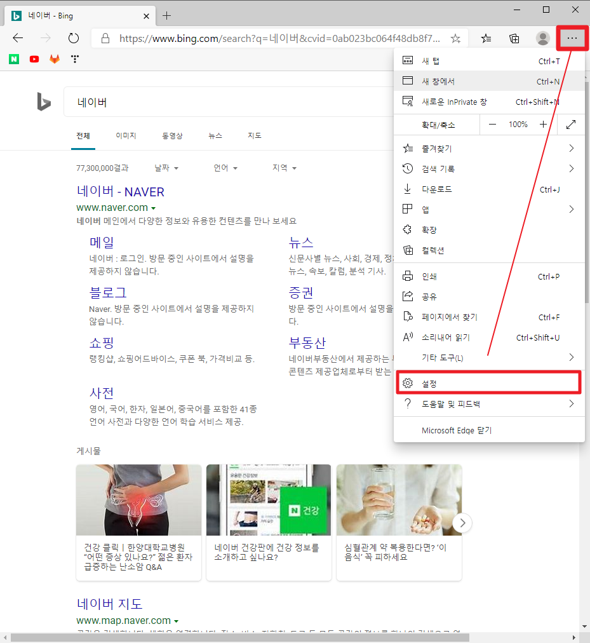Open 증권 sublink
The width and height of the screenshot is (590, 643).
pyautogui.click(x=301, y=293)
